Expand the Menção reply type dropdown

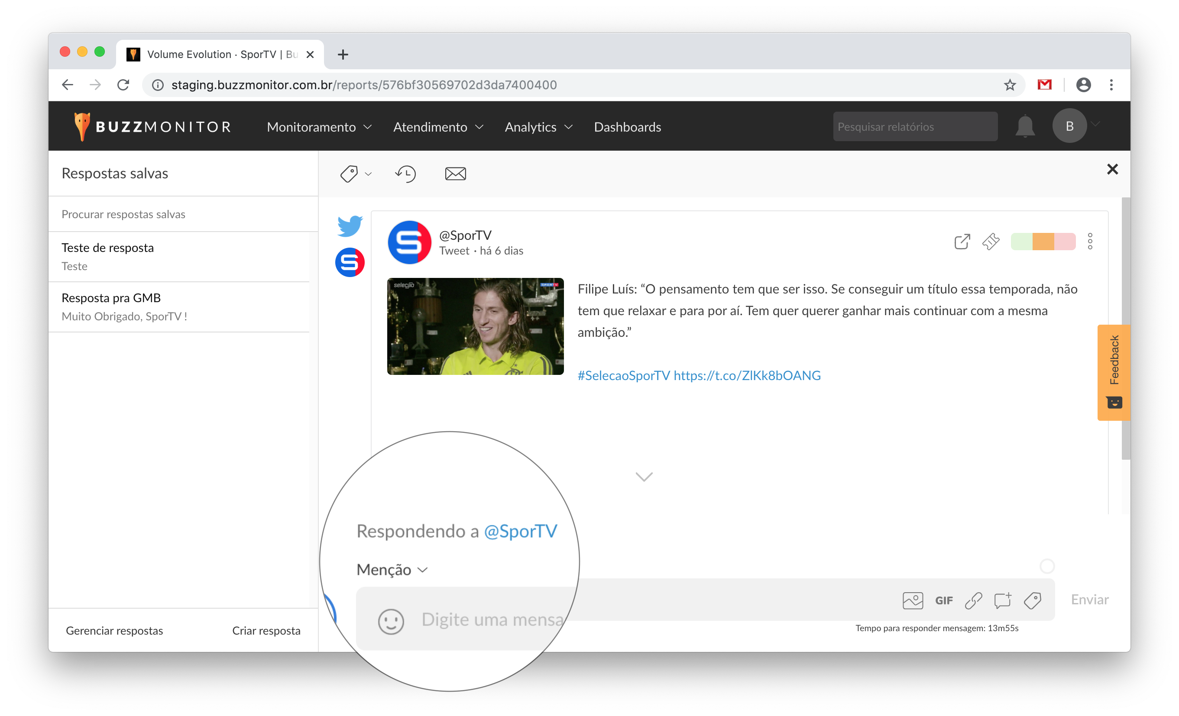coord(392,570)
